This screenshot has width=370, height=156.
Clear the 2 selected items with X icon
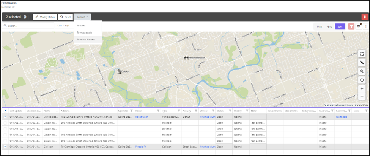(25, 17)
